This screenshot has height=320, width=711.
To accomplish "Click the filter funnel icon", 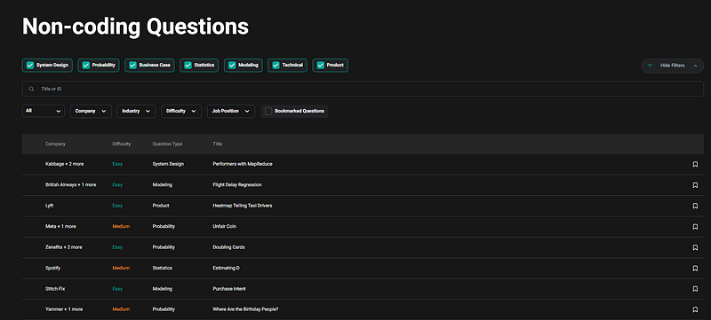I will [650, 66].
